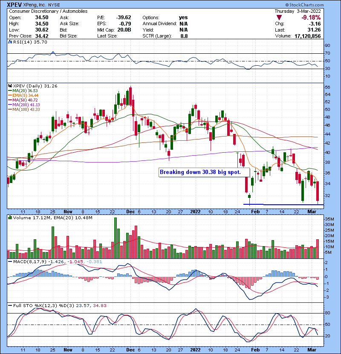The image size is (341, 354).
Task: Click the Last price value 31.26
Action: click(x=314, y=30)
